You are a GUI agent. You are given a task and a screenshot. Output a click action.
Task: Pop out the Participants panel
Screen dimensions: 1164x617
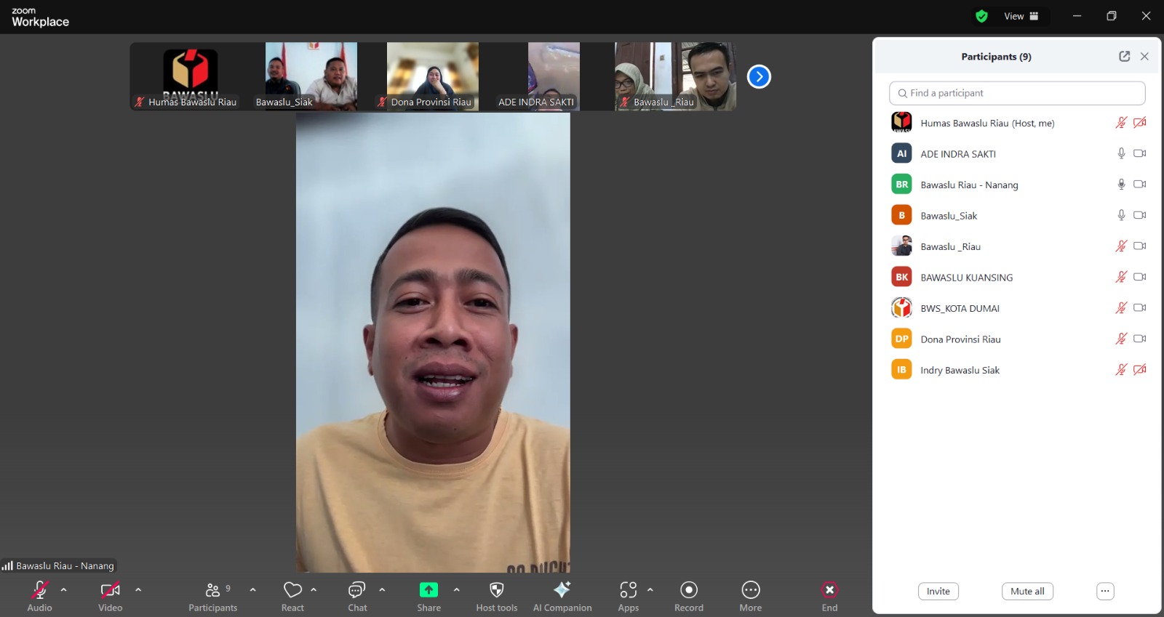point(1124,57)
